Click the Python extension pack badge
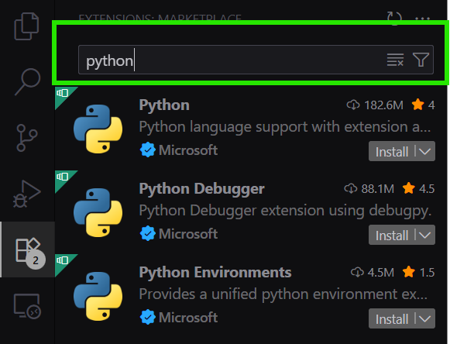 63,93
